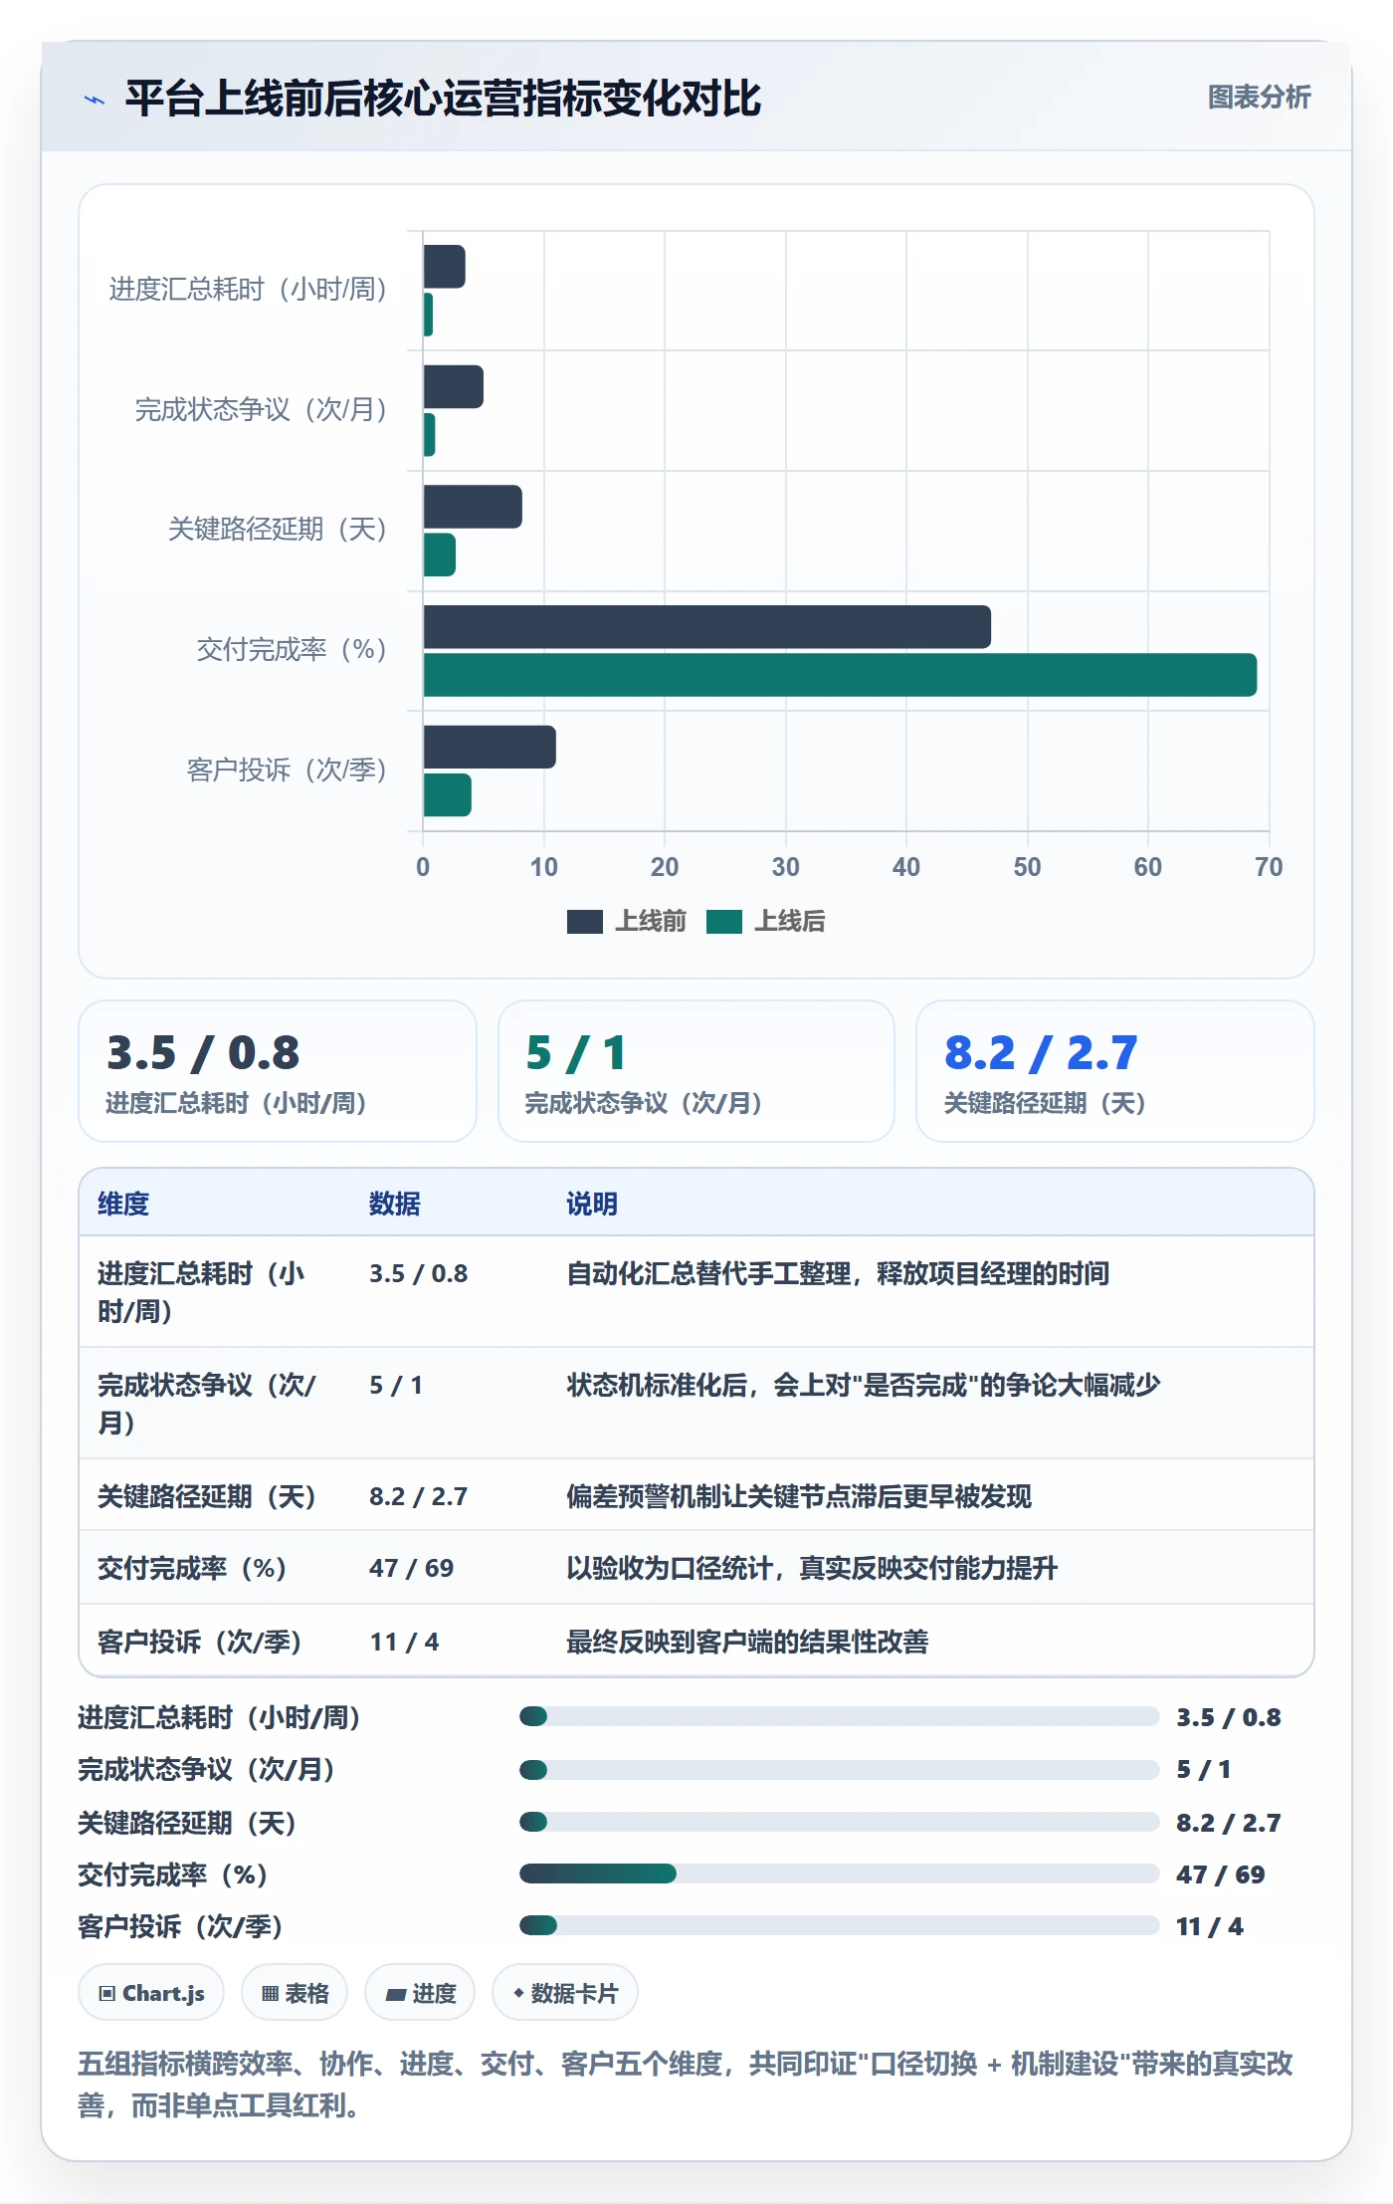Click the x-axis tick label 70
This screenshot has width=1393, height=2204.
(x=1269, y=866)
